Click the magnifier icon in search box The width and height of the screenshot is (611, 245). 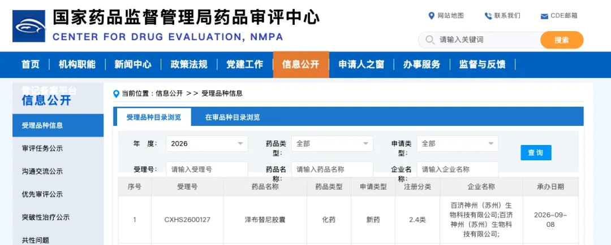[x=430, y=40]
